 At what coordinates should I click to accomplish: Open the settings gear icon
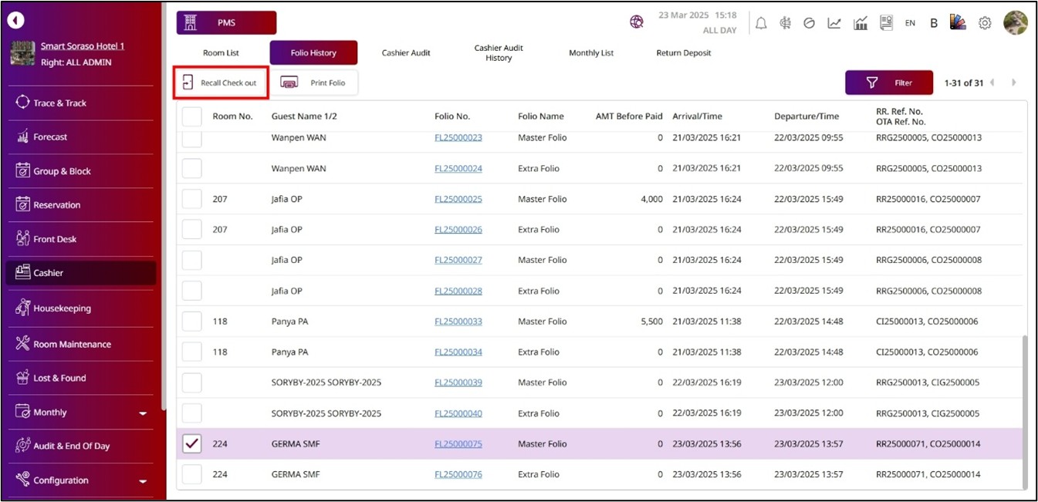(985, 23)
